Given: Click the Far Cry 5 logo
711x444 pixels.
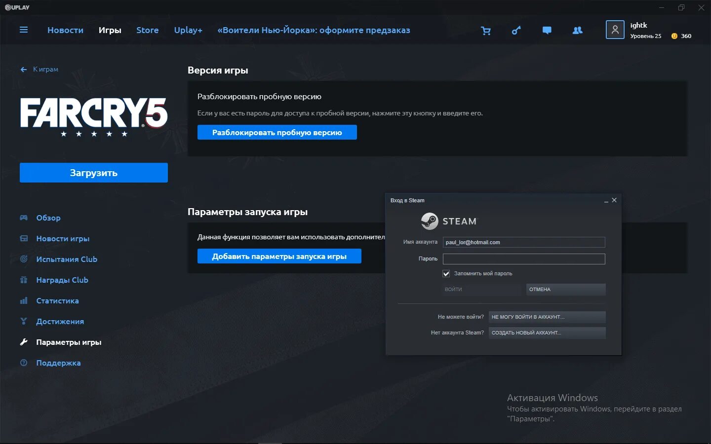Looking at the screenshot, I should coord(94,117).
